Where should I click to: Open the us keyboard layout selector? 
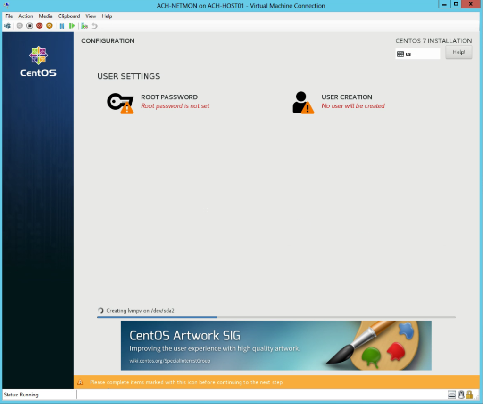coord(418,54)
